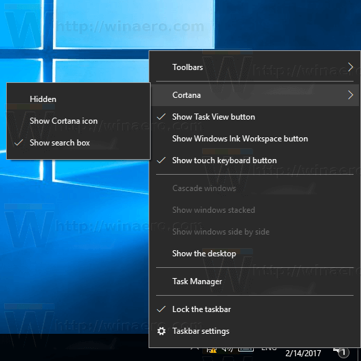
Task: Click the network warning tray icon
Action: click(x=211, y=351)
